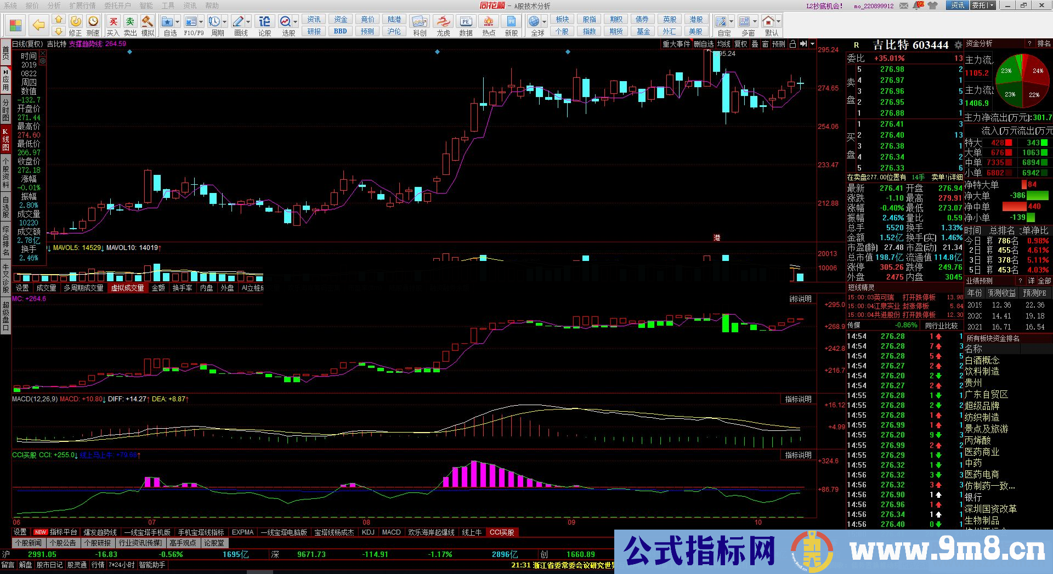Open the 扩展行情 menu
Viewport: 1053px width, 574px height.
click(82, 5)
